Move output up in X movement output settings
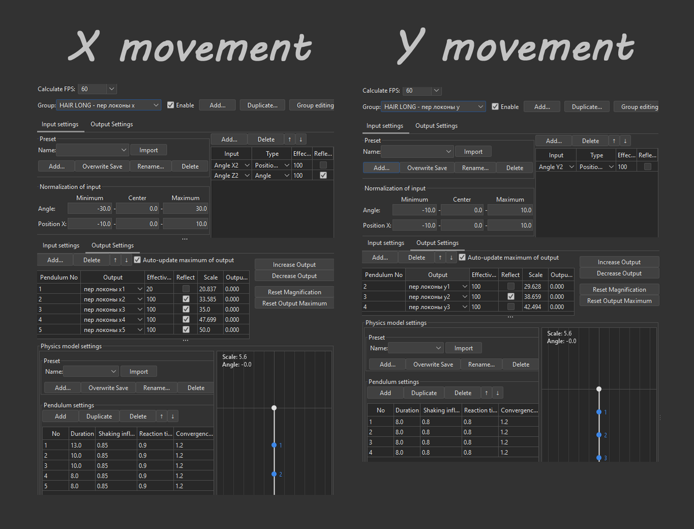Viewport: 694px width, 529px height. point(115,260)
